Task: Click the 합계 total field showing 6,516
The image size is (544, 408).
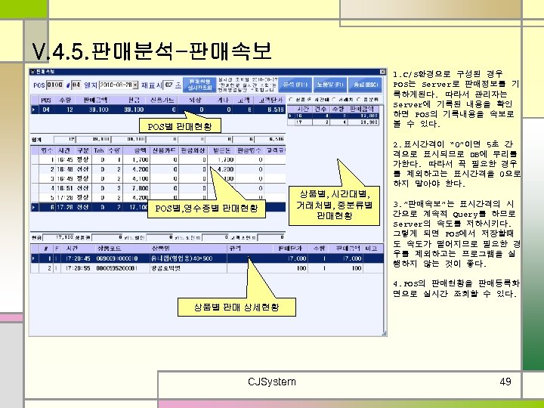Action: coord(270,140)
